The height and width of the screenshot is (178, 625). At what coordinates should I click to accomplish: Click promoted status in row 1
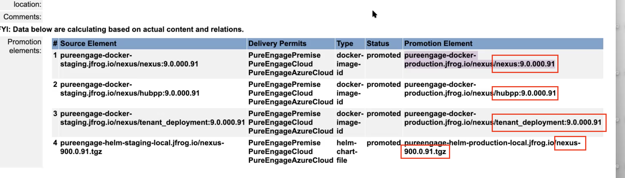pyautogui.click(x=384, y=55)
